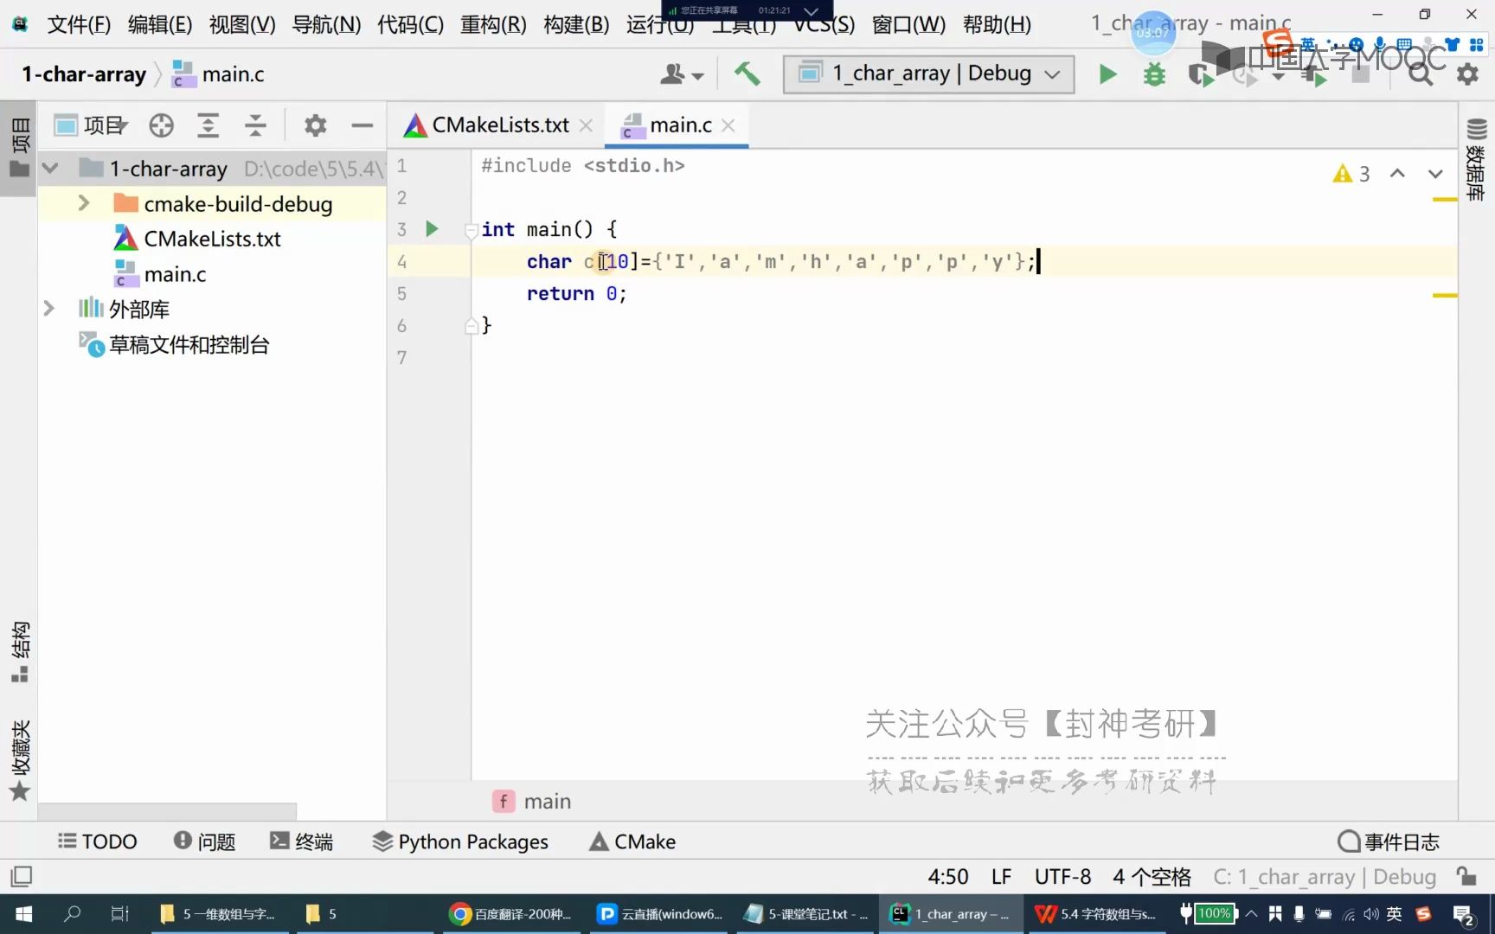Open the View menu

[242, 24]
